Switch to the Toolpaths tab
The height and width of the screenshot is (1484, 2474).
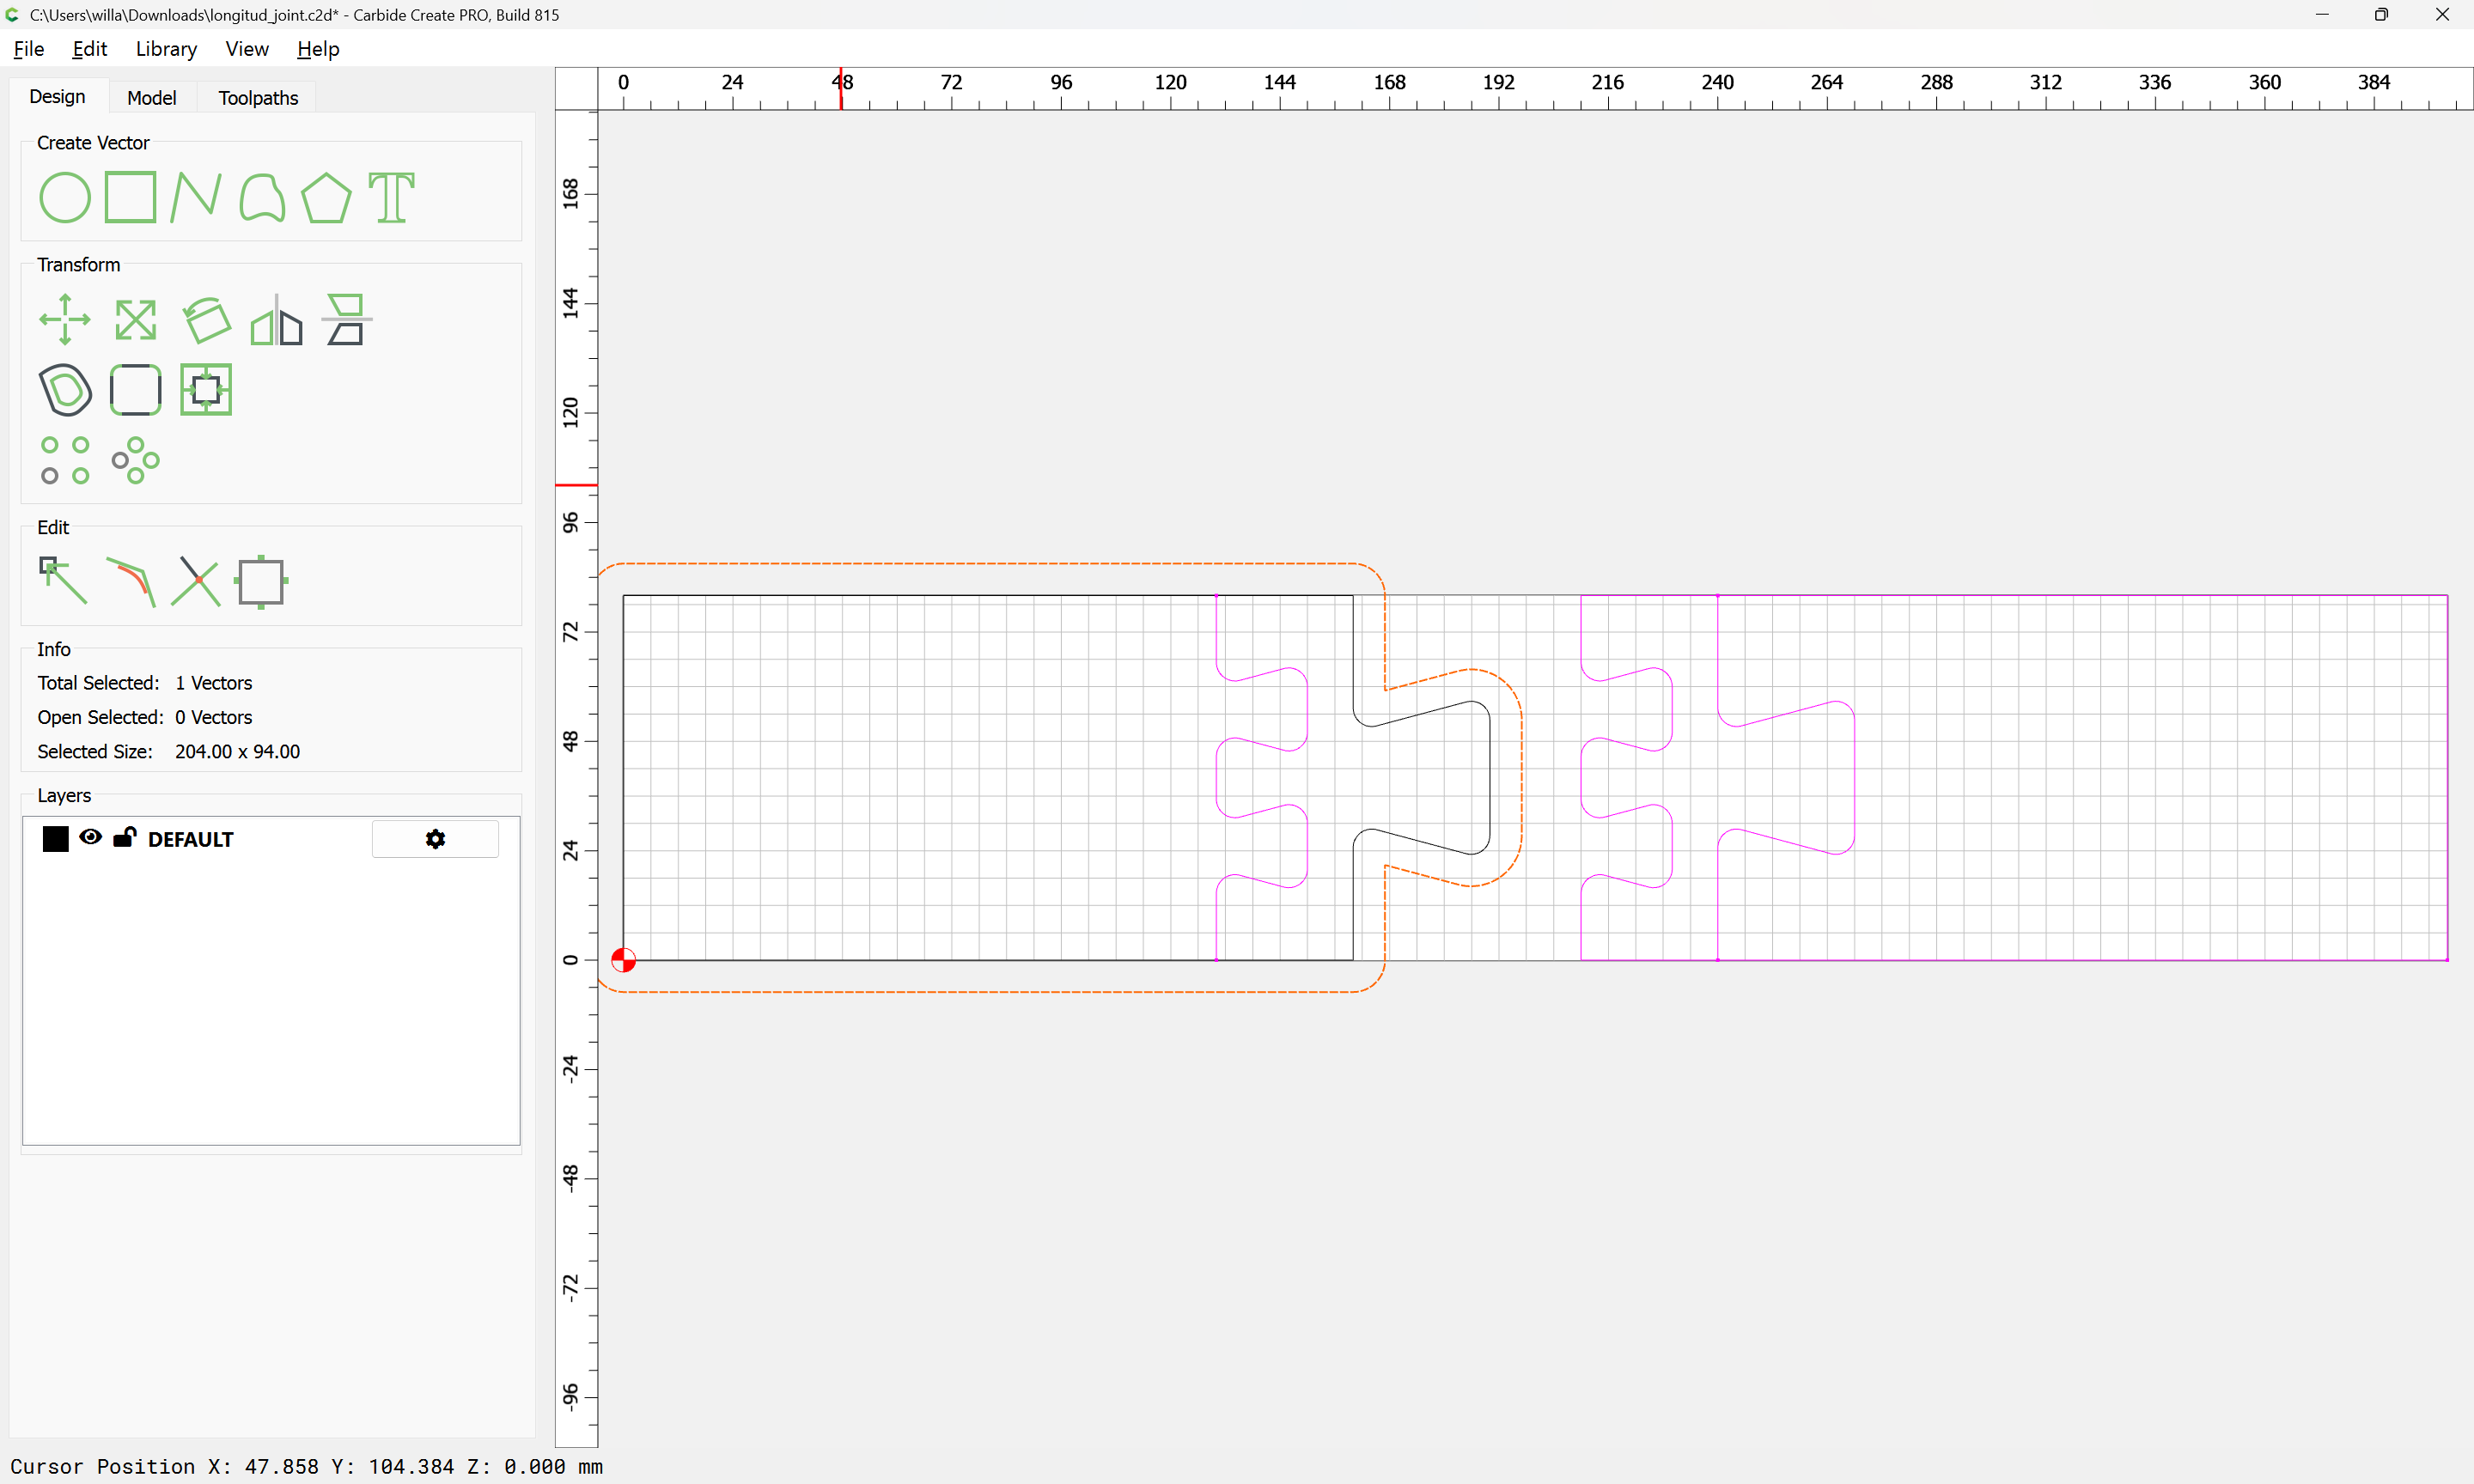pos(258,98)
